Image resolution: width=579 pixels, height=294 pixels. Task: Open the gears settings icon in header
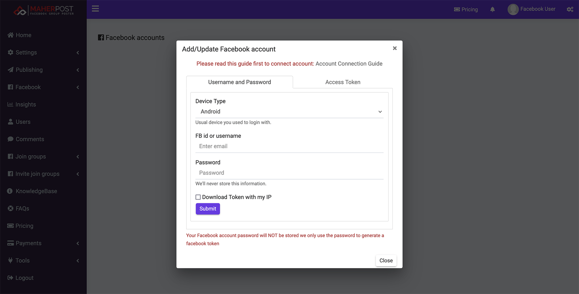pos(570,9)
